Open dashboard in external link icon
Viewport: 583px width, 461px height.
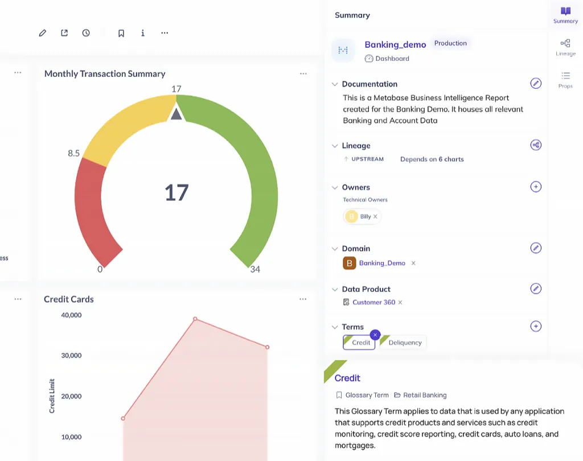pos(64,33)
